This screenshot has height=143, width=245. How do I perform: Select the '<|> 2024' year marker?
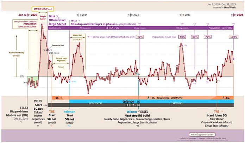point(237,15)
